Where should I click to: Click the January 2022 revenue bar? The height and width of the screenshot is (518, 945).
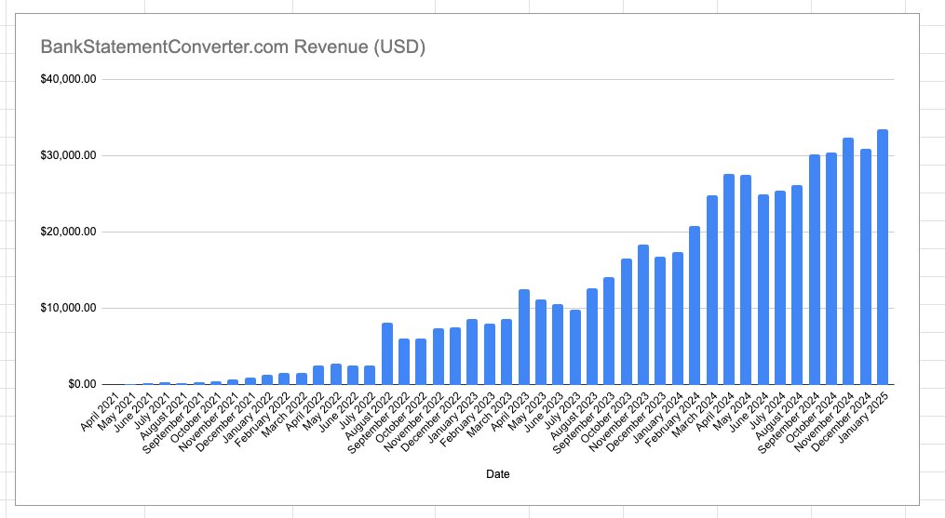click(267, 379)
